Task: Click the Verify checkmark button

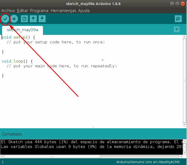Action: click(5, 19)
